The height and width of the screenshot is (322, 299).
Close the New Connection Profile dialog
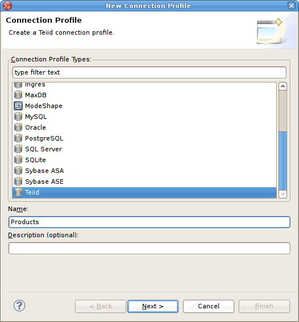pyautogui.click(x=292, y=6)
